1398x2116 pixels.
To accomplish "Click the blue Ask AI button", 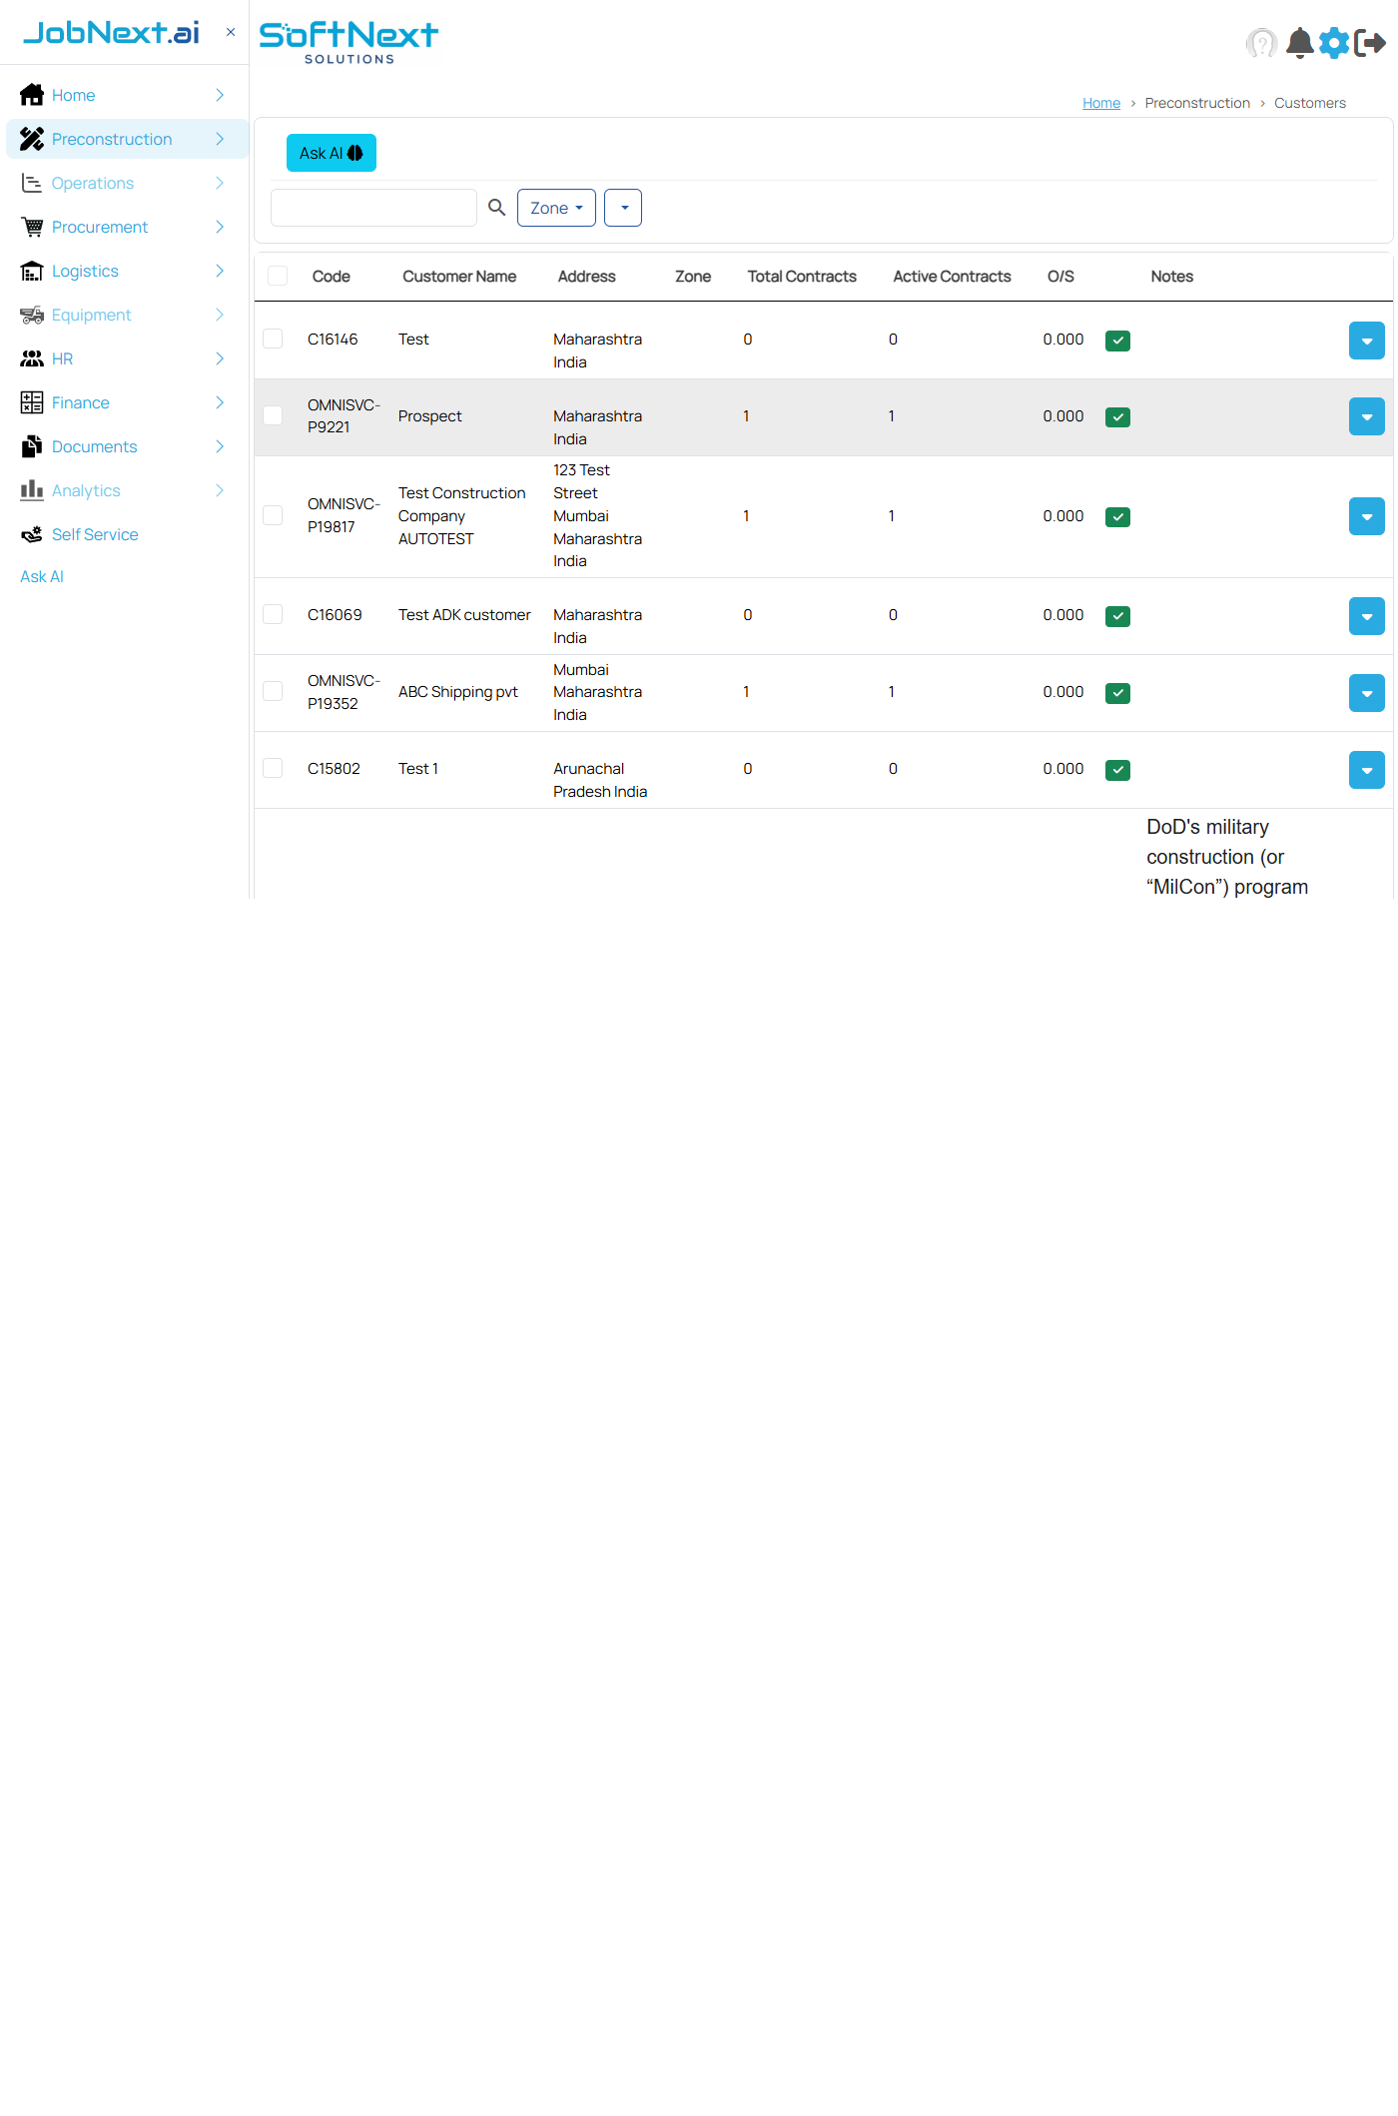I will (x=332, y=153).
